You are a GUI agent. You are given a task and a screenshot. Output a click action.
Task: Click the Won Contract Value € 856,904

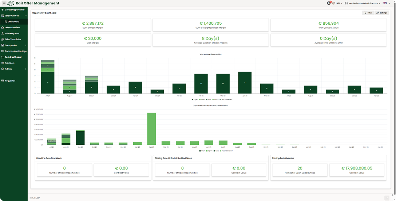pyautogui.click(x=329, y=24)
